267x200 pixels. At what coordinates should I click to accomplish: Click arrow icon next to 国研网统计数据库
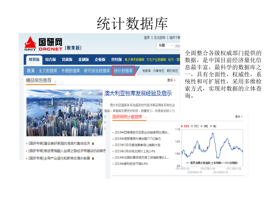pyautogui.click(x=145, y=118)
